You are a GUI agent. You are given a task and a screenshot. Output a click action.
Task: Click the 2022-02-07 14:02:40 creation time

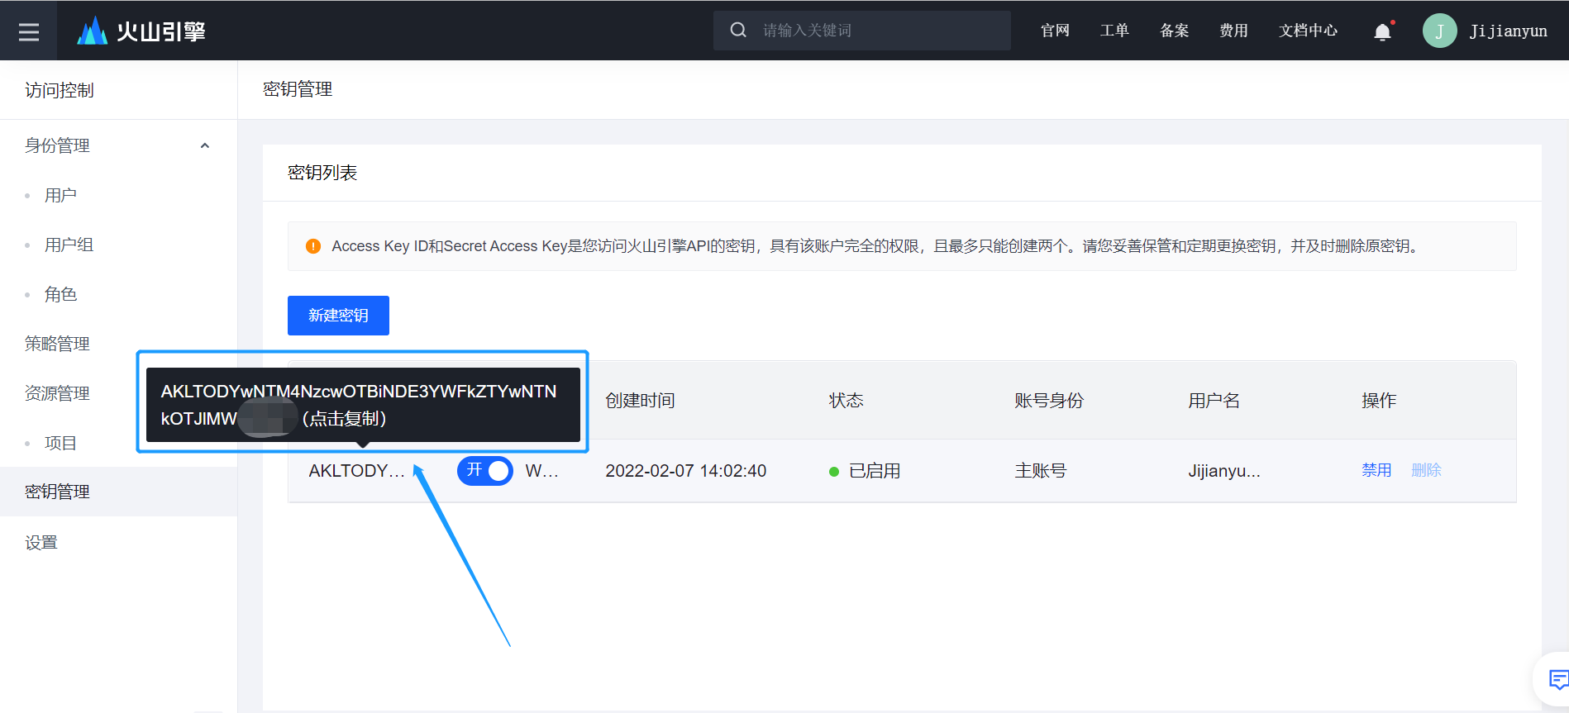(685, 471)
